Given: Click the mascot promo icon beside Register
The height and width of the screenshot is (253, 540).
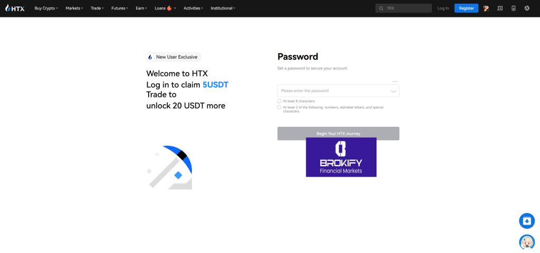Looking at the screenshot, I should point(486,8).
